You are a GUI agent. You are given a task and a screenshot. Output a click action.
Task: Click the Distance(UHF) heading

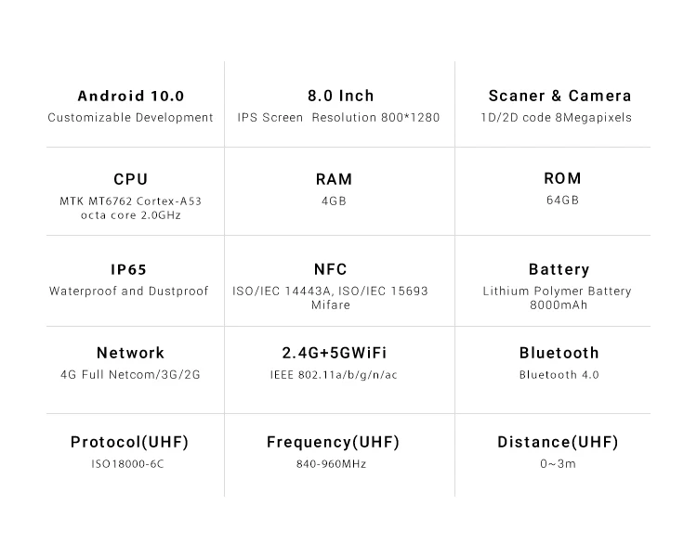coord(558,442)
